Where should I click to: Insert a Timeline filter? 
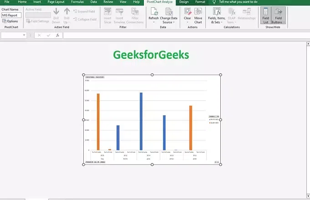(x=119, y=16)
